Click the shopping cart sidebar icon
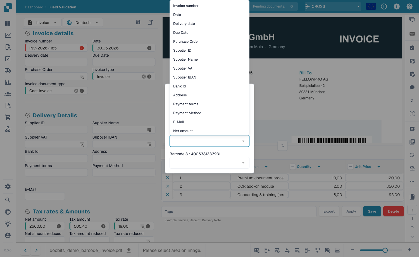This screenshot has width=419, height=257. coord(8,117)
